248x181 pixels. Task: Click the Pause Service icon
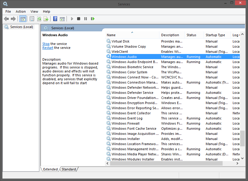(86, 19)
